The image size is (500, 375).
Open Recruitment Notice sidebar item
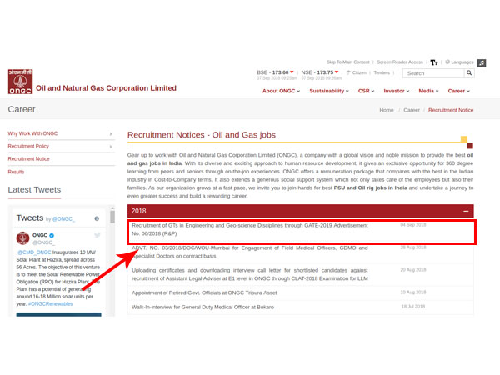coord(28,159)
